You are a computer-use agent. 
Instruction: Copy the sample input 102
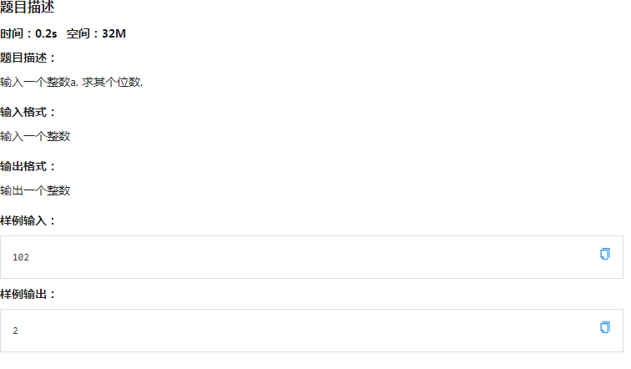coord(605,254)
